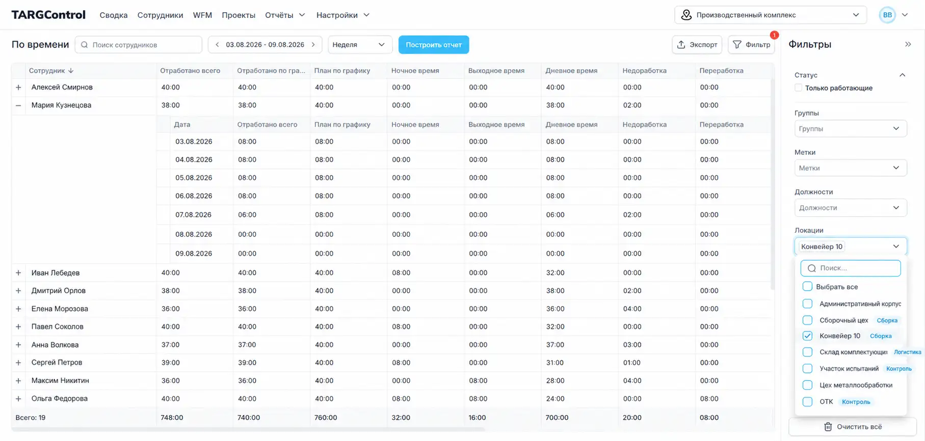This screenshot has width=925, height=441.
Task: Open the Настройки menu
Action: [343, 15]
